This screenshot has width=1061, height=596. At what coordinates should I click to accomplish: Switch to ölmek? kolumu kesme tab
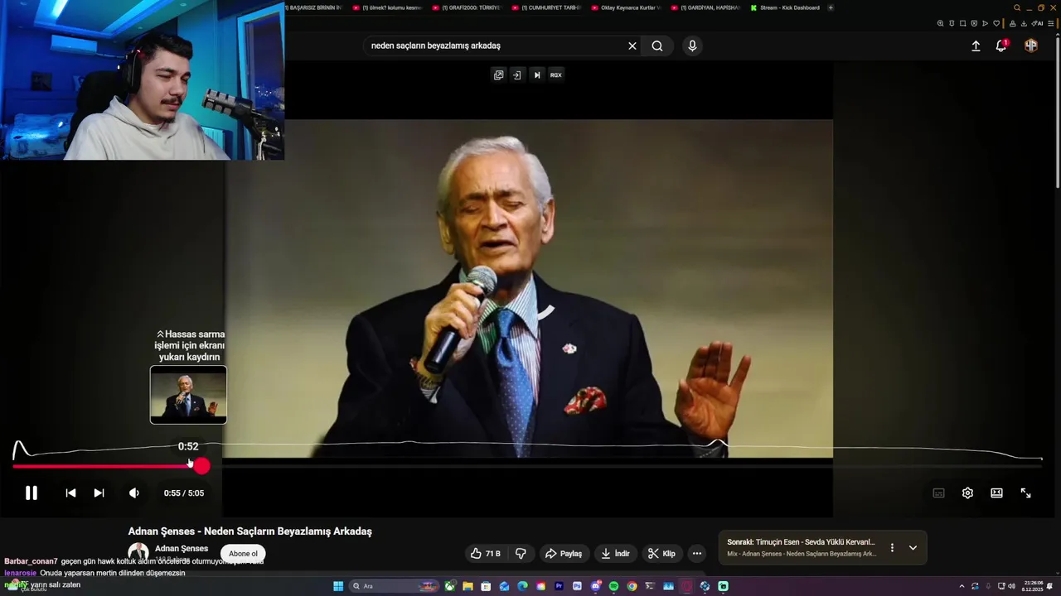pyautogui.click(x=387, y=7)
